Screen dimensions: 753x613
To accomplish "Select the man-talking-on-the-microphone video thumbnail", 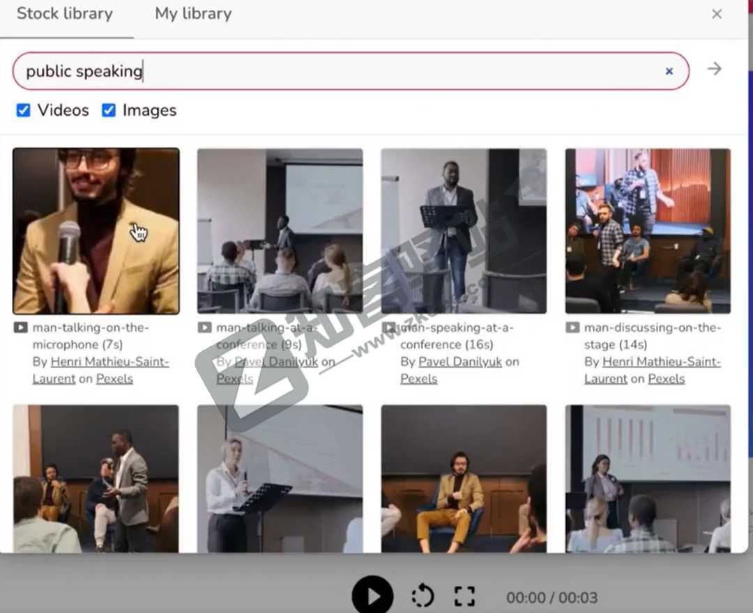I will coord(96,231).
